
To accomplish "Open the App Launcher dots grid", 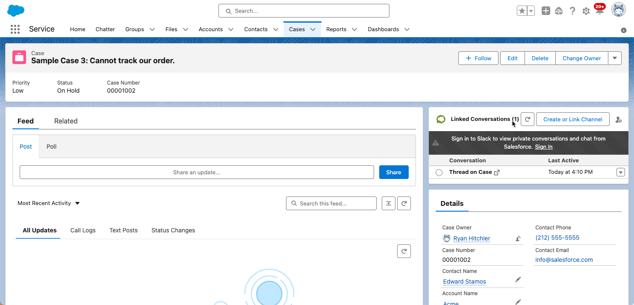I will 15,29.
